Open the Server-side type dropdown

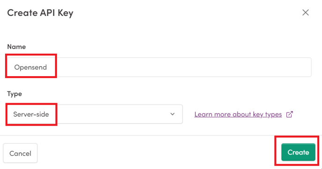click(x=95, y=114)
